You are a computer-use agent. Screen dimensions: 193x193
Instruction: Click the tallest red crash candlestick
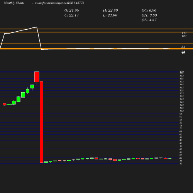click(x=41, y=122)
